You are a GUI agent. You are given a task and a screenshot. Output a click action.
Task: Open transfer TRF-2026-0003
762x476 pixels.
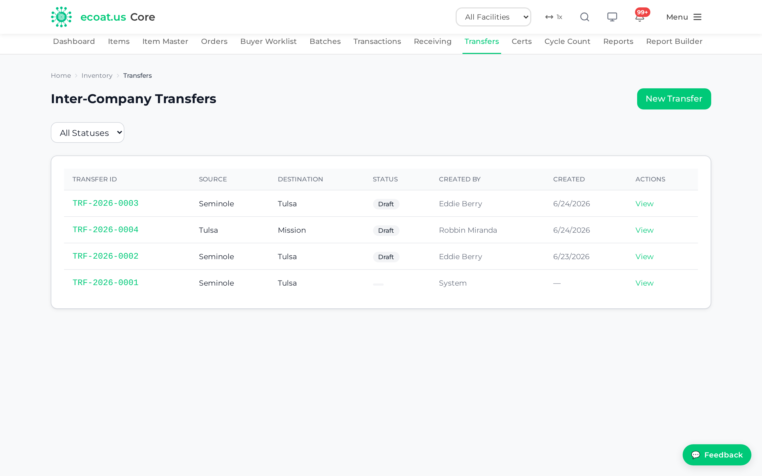pos(106,203)
